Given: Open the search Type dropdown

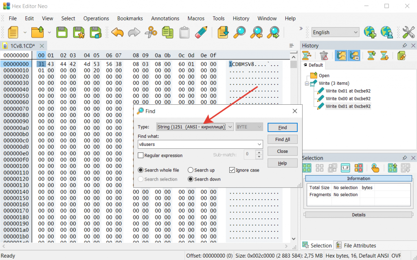Looking at the screenshot, I should (230, 127).
